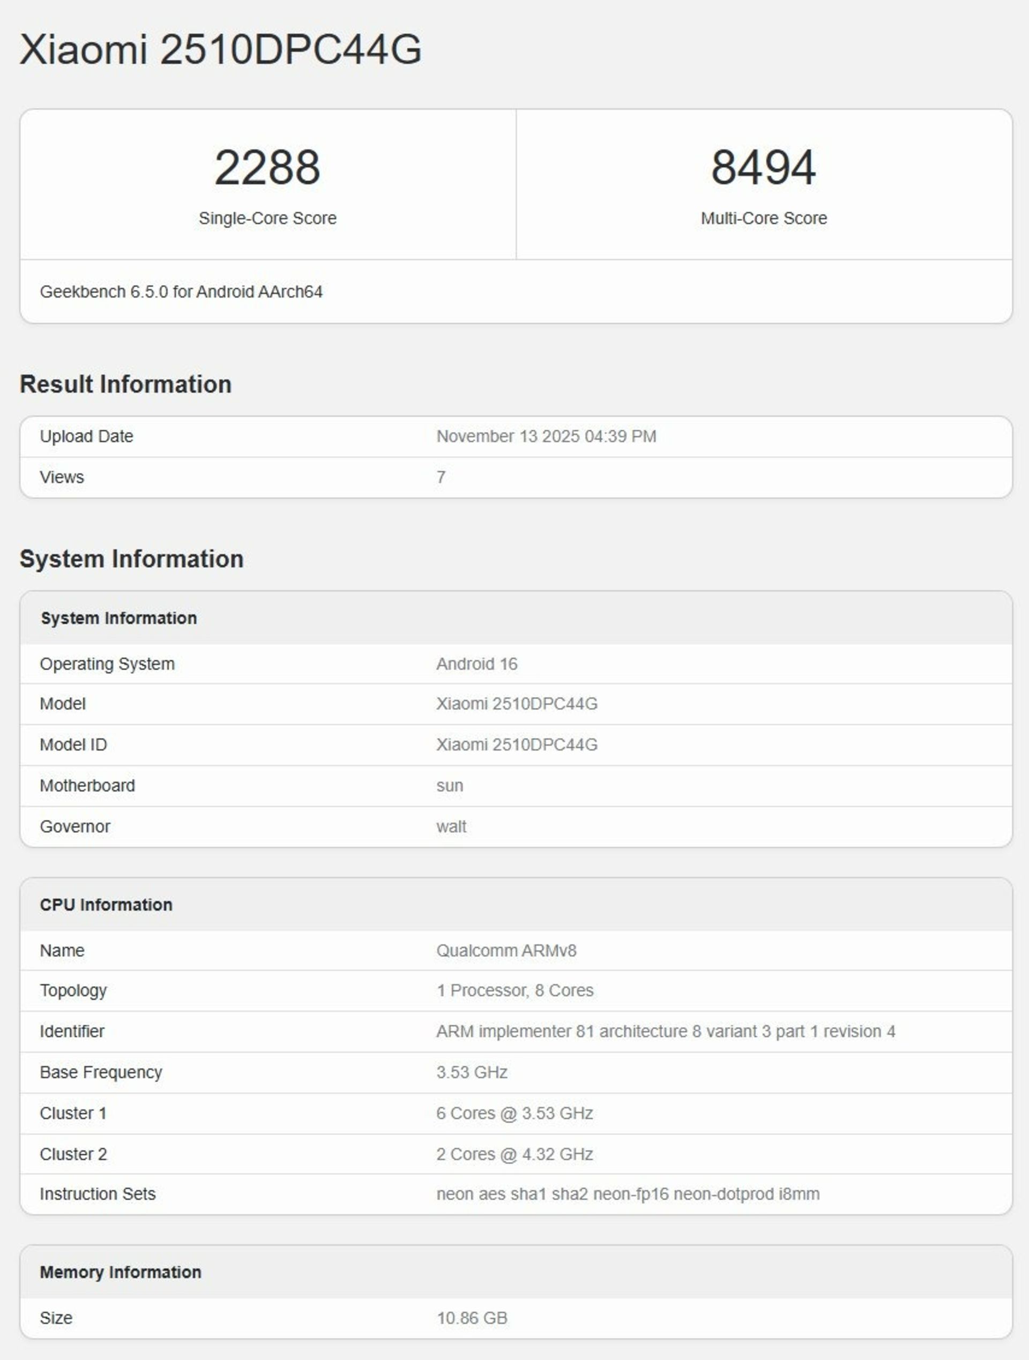Click the Governor value walt
The height and width of the screenshot is (1360, 1029).
pyautogui.click(x=451, y=827)
